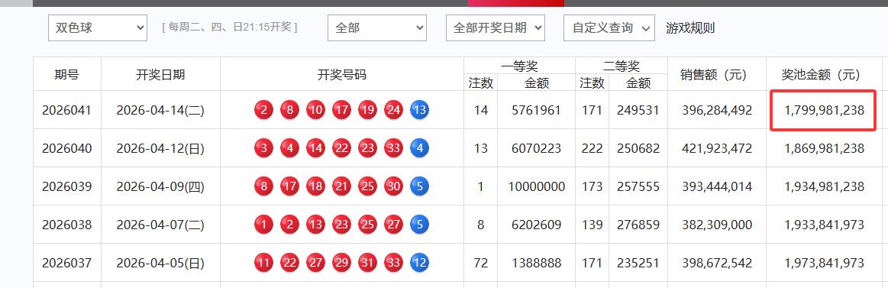Click red ball 31 in issue 2026037
The height and width of the screenshot is (288, 888).
pos(367,263)
